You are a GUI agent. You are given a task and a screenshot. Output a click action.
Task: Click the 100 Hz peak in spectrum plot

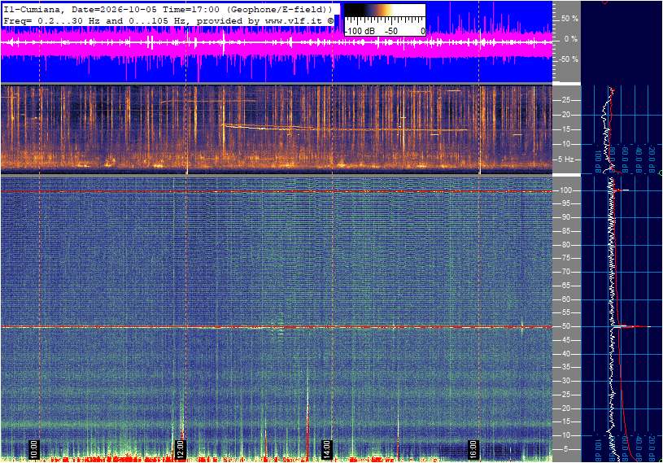(x=621, y=190)
